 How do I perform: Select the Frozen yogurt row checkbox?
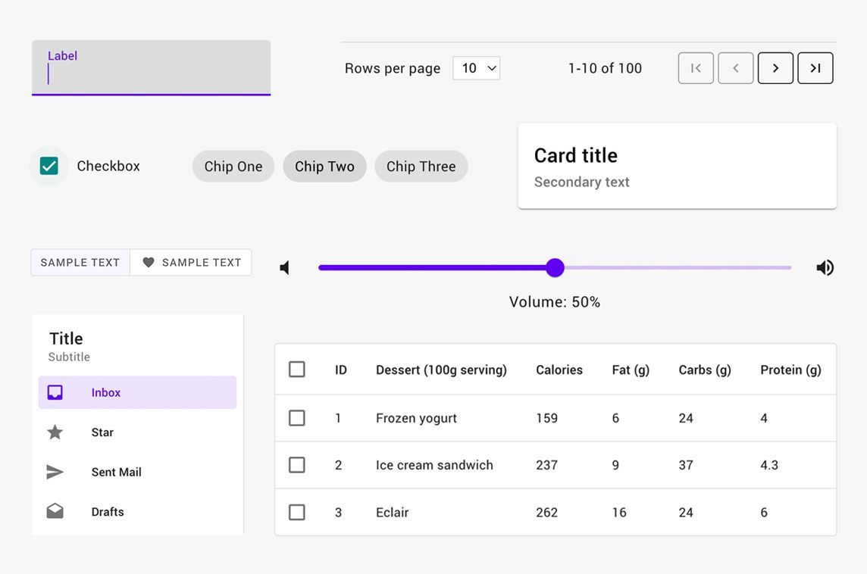pos(297,418)
